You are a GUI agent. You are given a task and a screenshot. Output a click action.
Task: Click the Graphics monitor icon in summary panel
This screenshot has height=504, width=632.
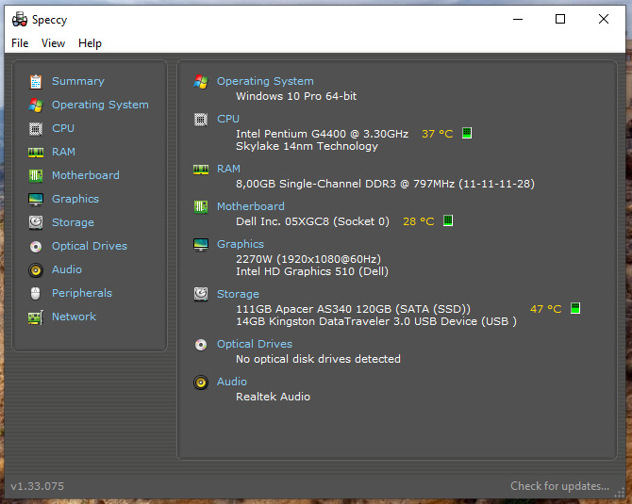(x=201, y=244)
